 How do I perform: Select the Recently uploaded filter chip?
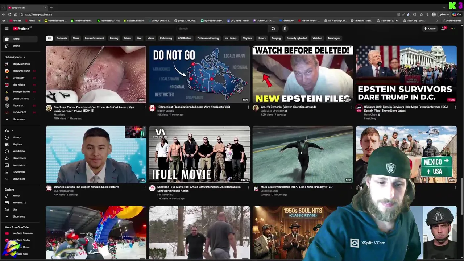tap(297, 38)
